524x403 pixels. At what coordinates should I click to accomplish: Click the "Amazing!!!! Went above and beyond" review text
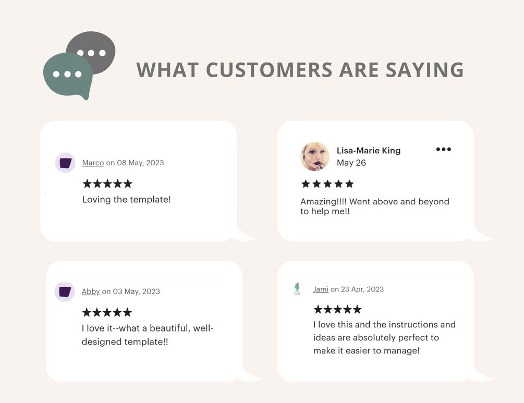click(374, 201)
